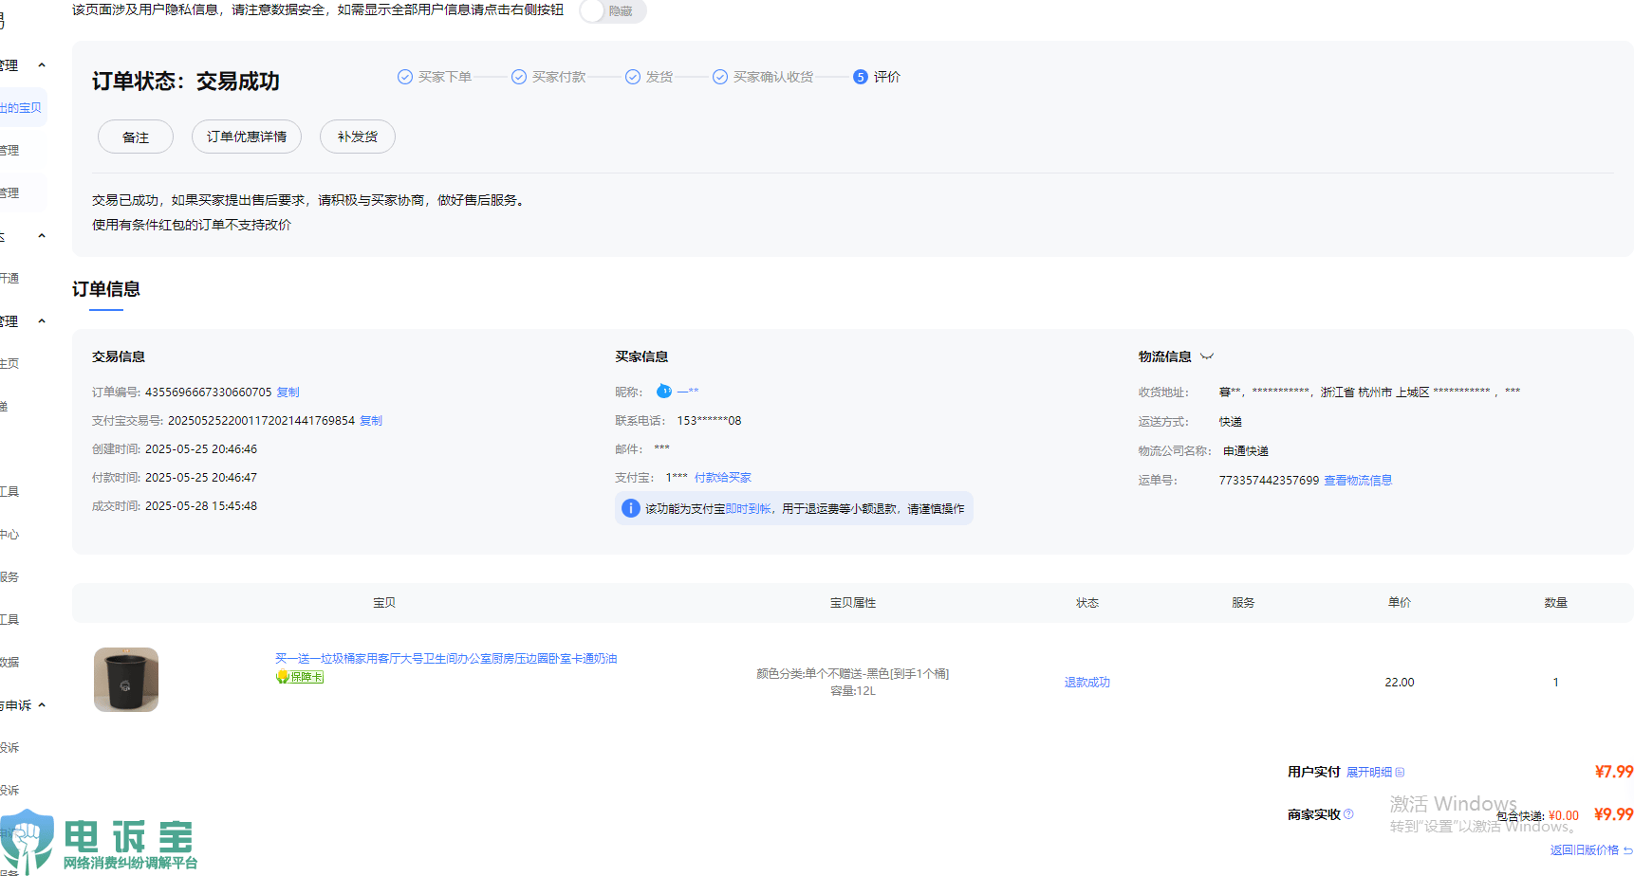Collapse the top sidebar 管理 section caret
The height and width of the screenshot is (876, 1634).
(x=42, y=65)
